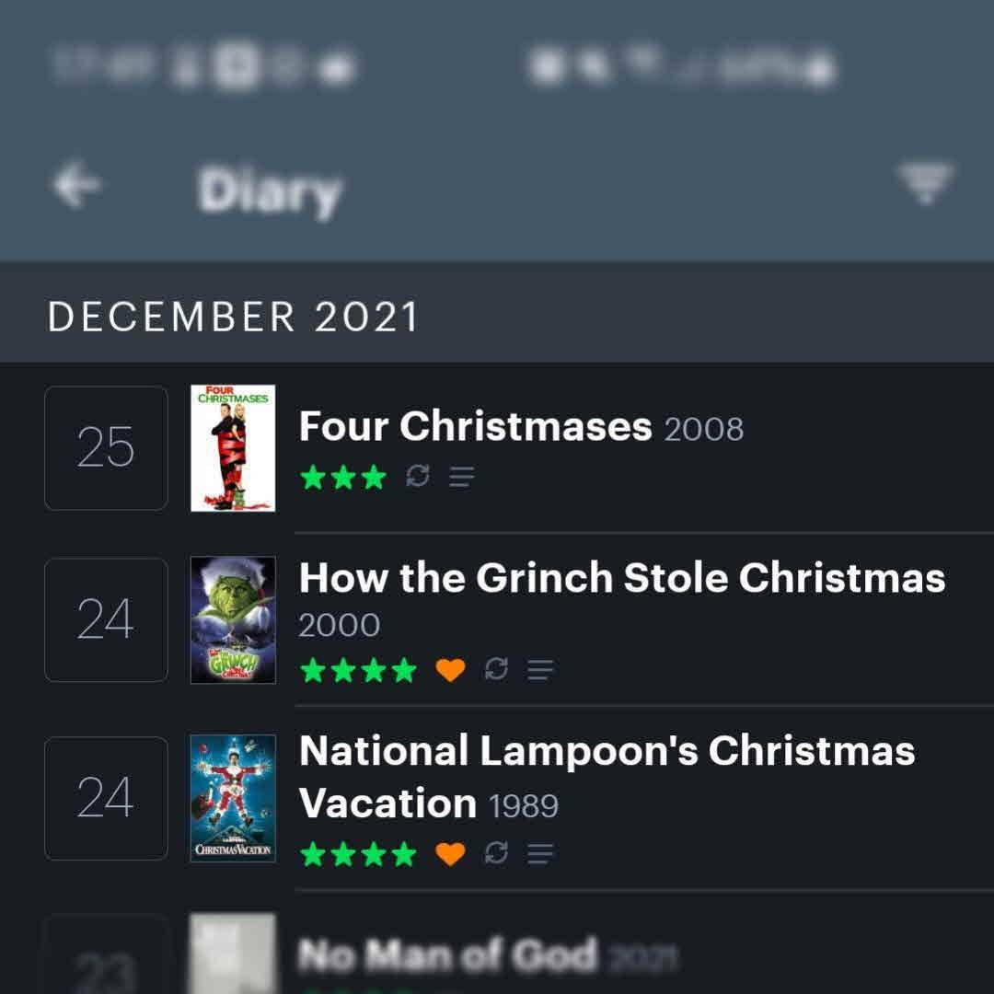Open review icon on Christmas Vacation entry
Viewport: 994px width, 994px height.
540,854
